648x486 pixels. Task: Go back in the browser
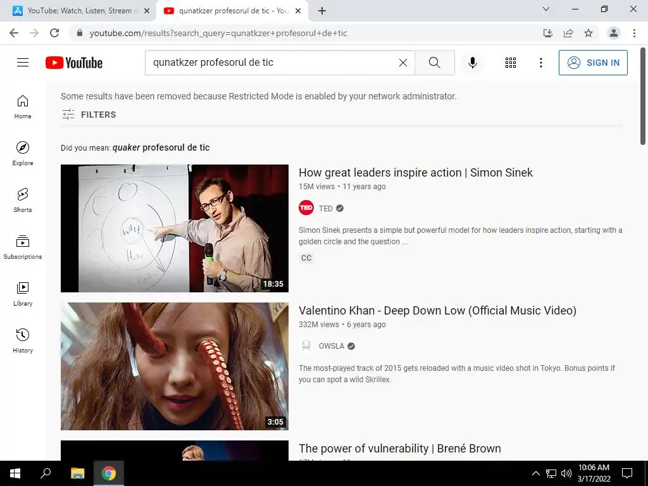pos(14,33)
